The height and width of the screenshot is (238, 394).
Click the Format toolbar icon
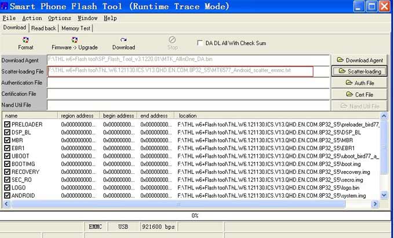(25, 40)
